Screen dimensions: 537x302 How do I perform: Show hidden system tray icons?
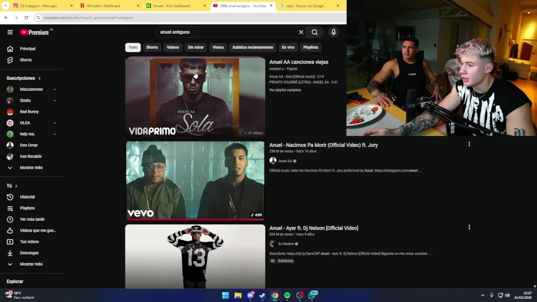pyautogui.click(x=482, y=295)
